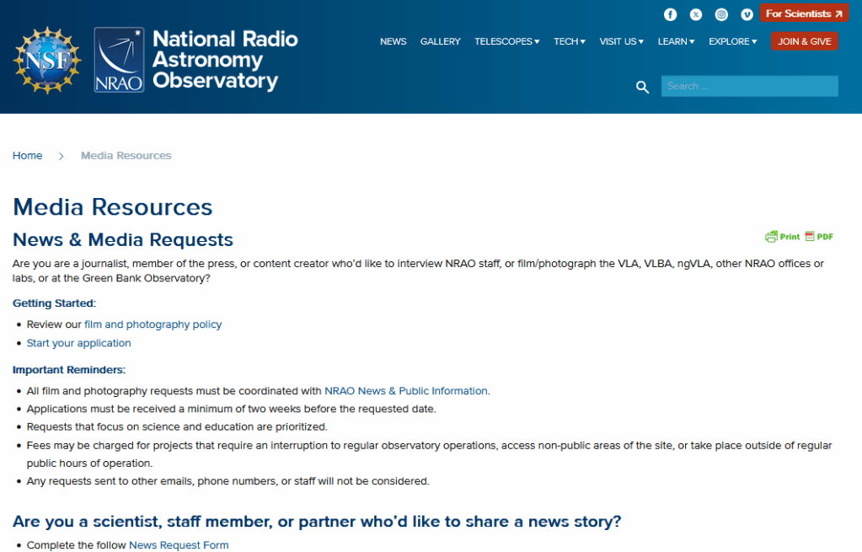This screenshot has height=552, width=862.
Task: Expand the Learn dropdown menu
Action: pos(676,41)
